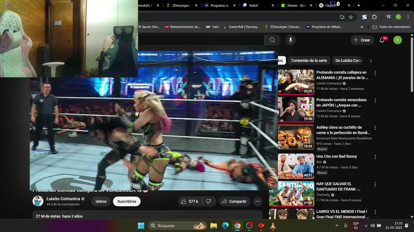Viewport: 414px width, 232px height.
Task: Click the install app icon in address bar
Action: pos(342,17)
